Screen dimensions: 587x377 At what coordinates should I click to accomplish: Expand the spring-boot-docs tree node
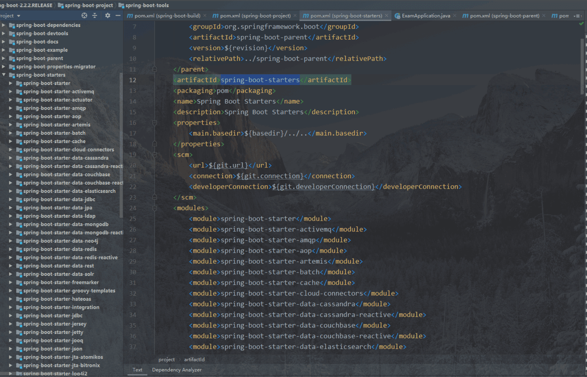point(4,42)
